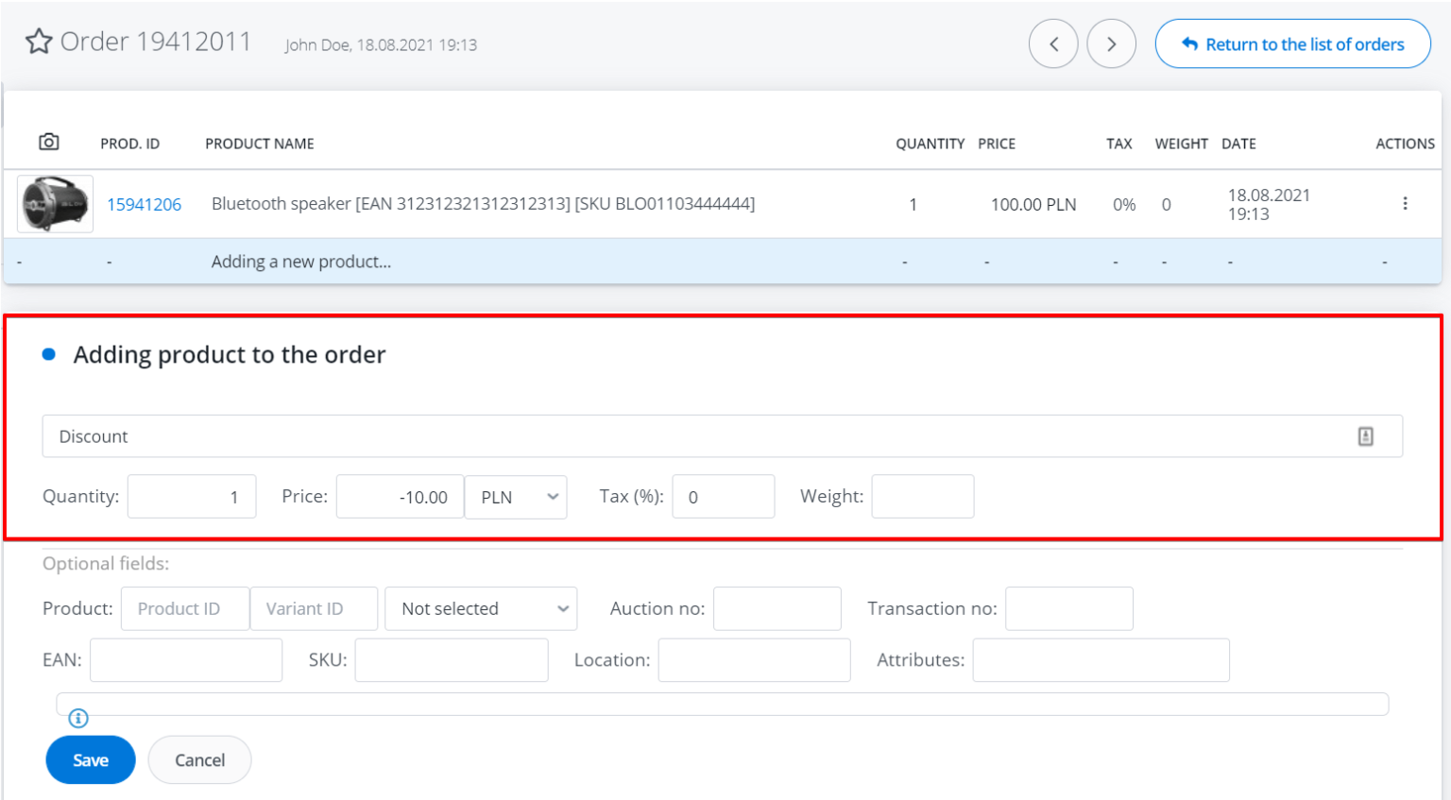Click the 100.00 PLN price cell

[x=1033, y=204]
